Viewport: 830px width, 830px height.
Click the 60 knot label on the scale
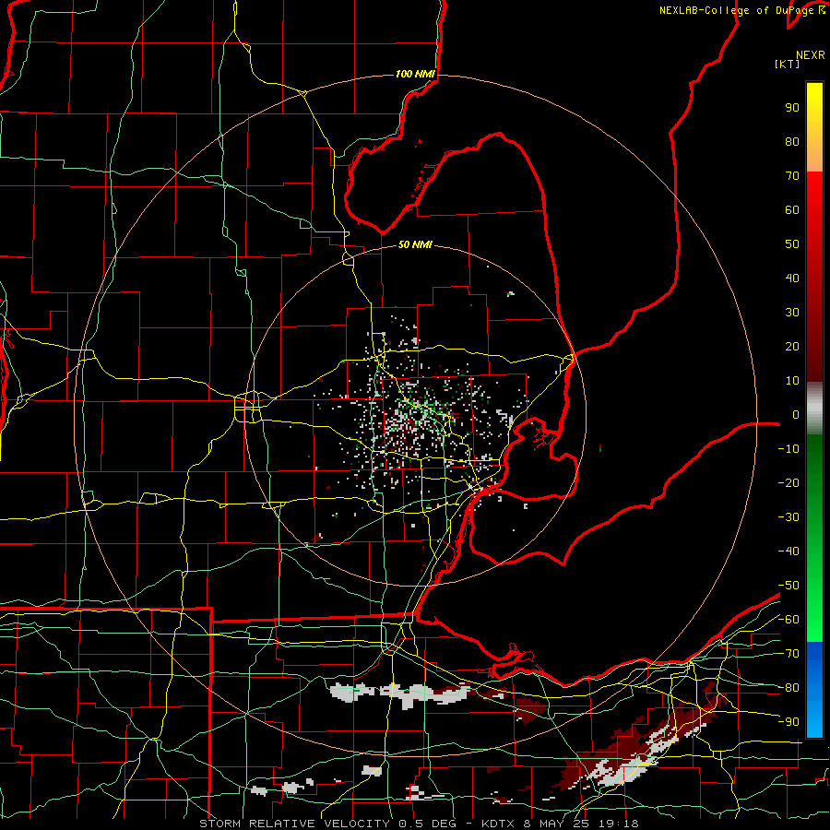[792, 209]
